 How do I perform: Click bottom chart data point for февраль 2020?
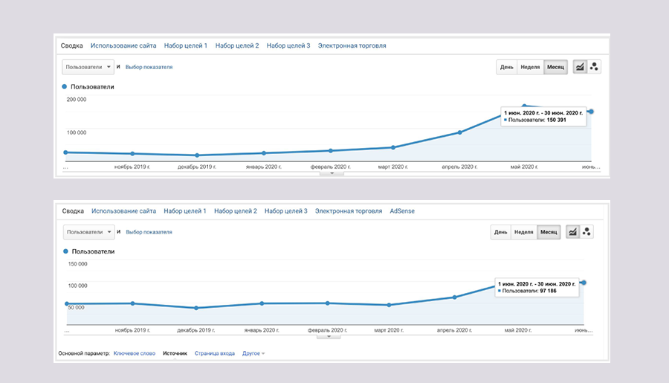tap(328, 303)
